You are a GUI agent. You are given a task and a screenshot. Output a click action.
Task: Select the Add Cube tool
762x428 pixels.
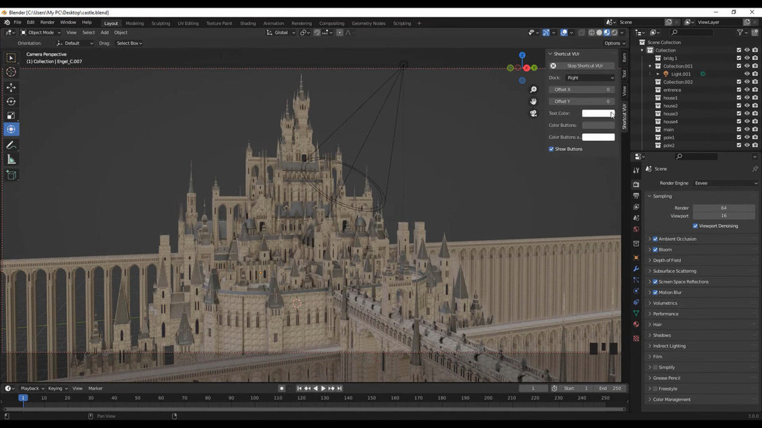coord(11,175)
